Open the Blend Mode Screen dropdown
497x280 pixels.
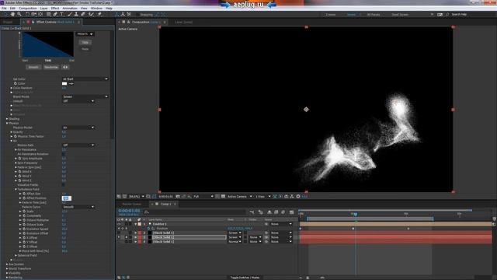coord(85,96)
